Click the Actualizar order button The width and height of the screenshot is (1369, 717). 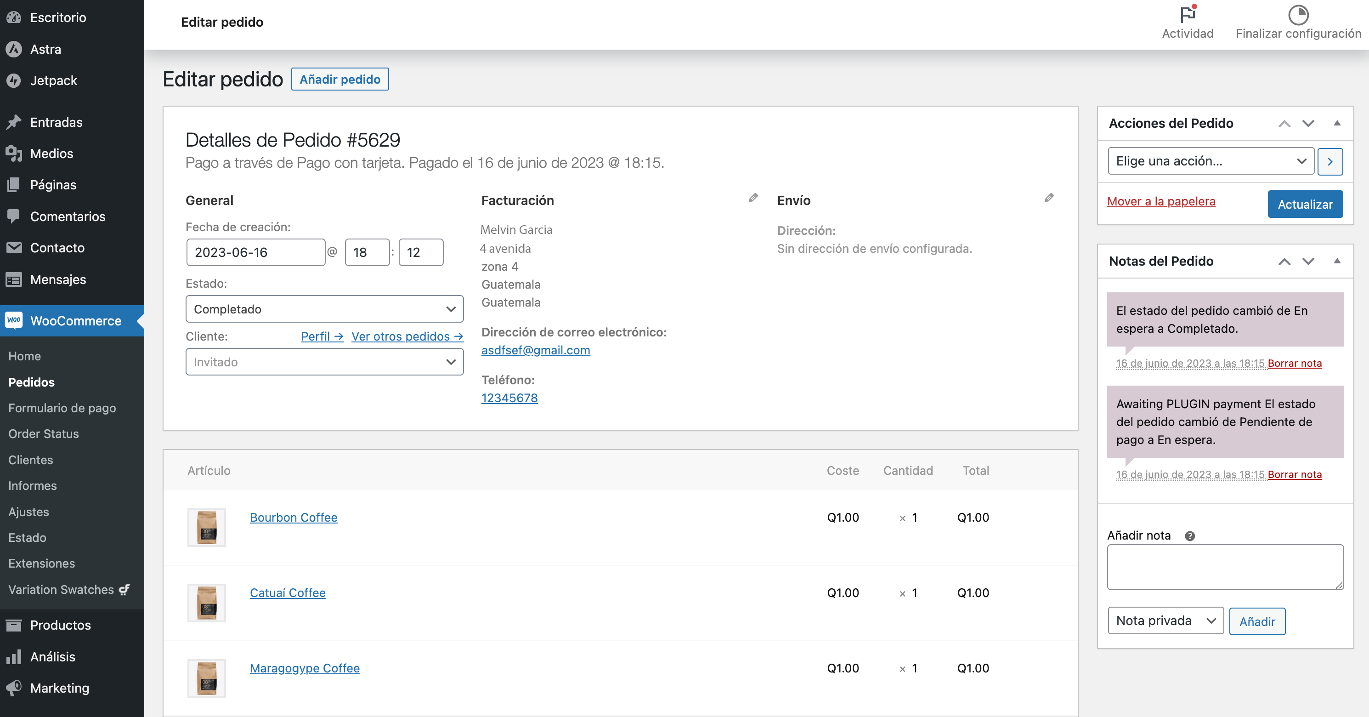1306,204
